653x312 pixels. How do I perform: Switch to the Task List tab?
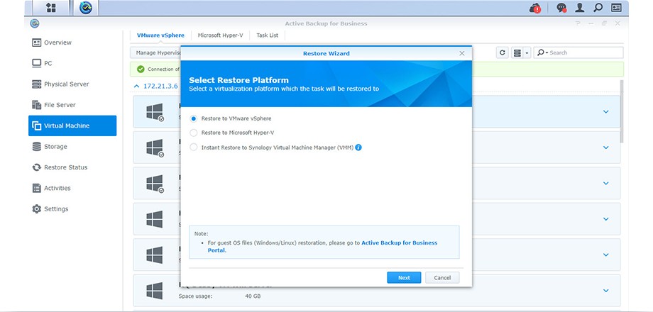pyautogui.click(x=268, y=35)
